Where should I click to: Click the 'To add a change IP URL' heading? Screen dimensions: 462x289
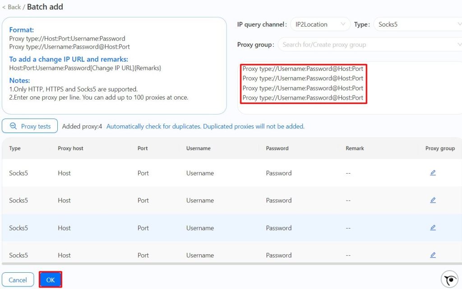click(x=69, y=59)
